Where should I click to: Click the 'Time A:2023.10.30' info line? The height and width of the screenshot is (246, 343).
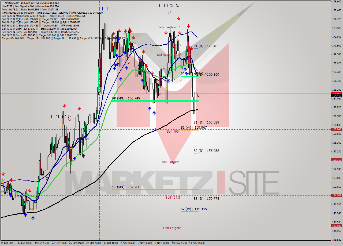(52, 13)
